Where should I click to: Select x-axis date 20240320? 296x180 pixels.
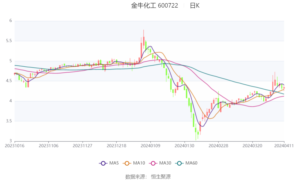(x=252, y=146)
